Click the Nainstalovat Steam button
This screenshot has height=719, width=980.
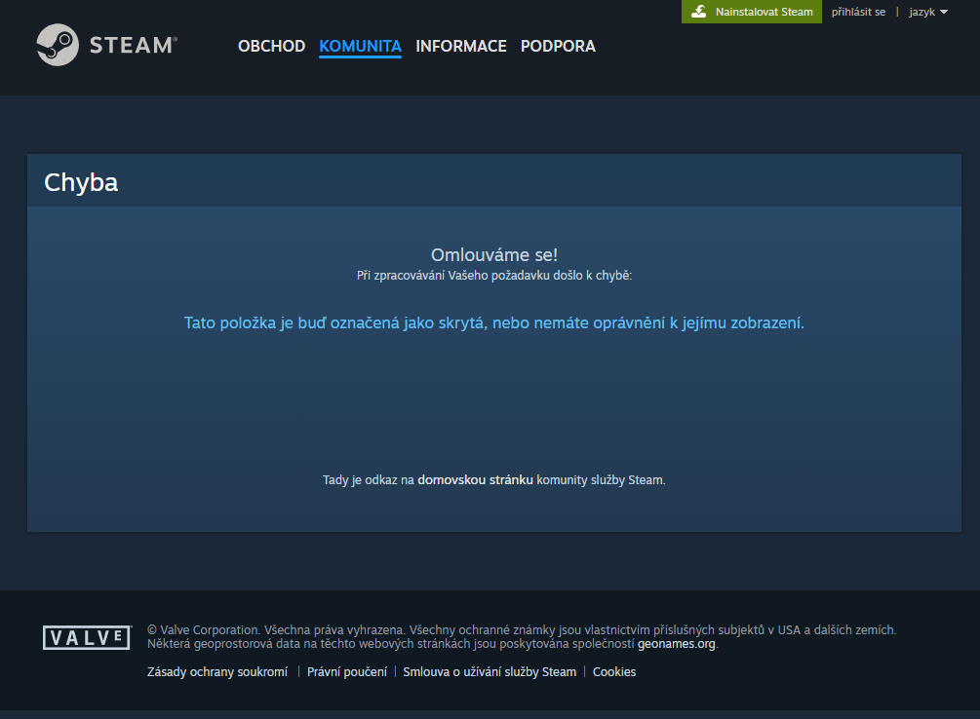pos(751,12)
